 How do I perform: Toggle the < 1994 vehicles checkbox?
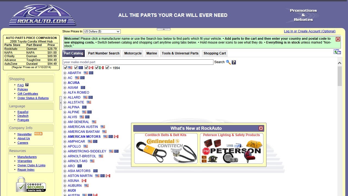click(107, 68)
